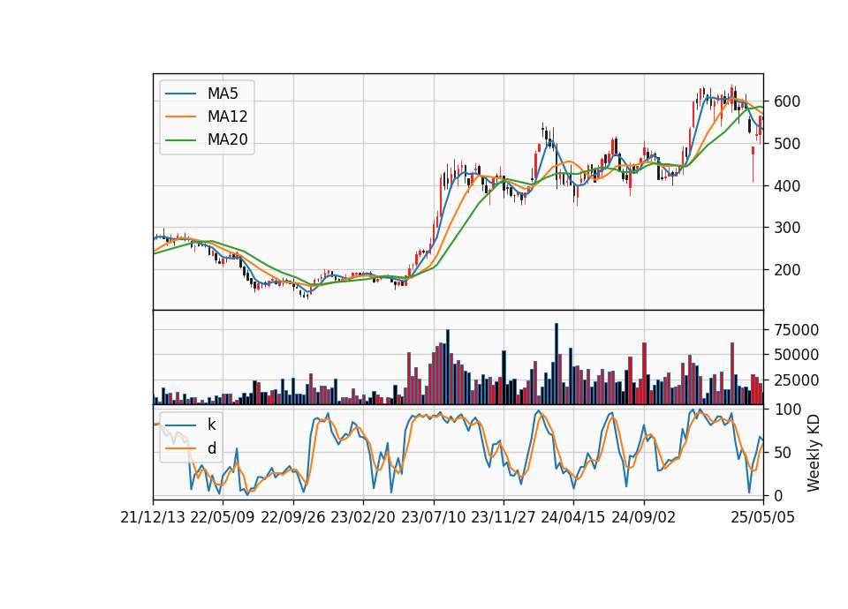848x609 pixels.
Task: Click the date label 23/07/10
Action: point(433,517)
